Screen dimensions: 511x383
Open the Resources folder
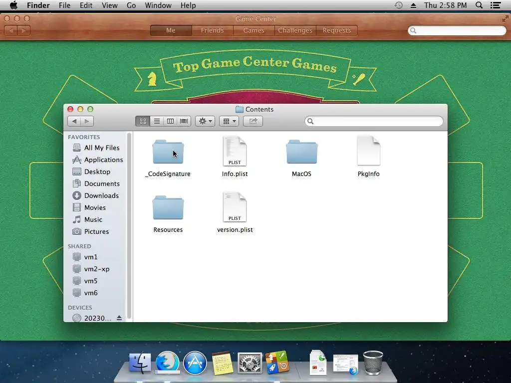point(168,207)
